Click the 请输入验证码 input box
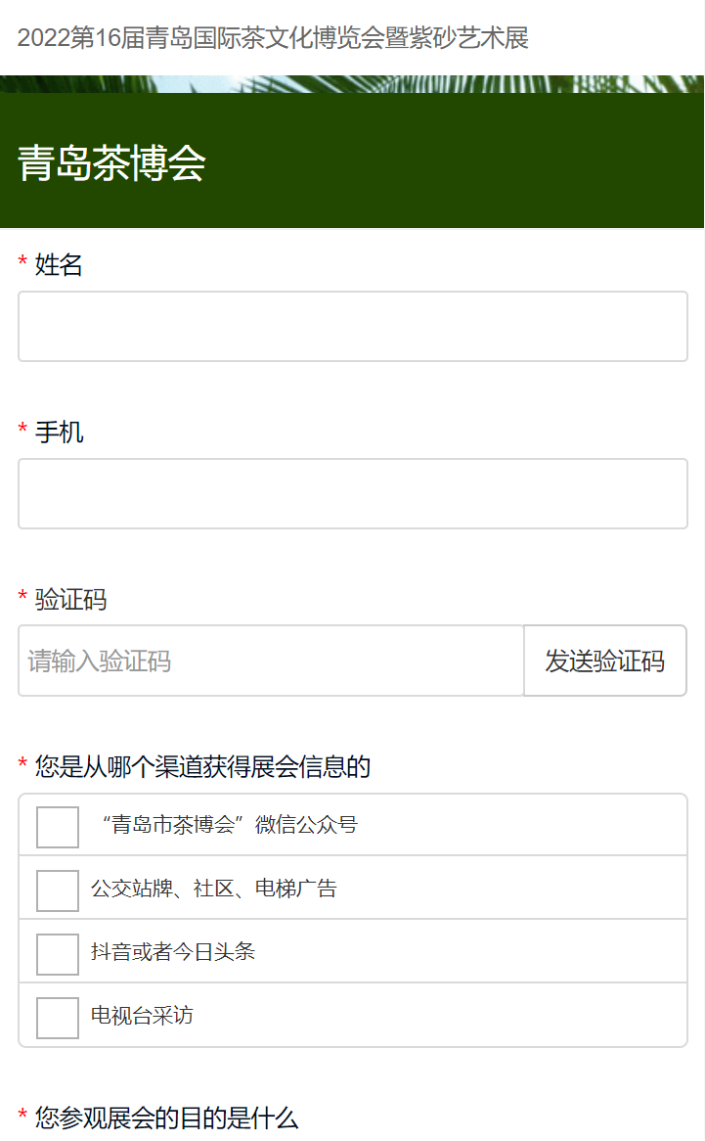The image size is (705, 1141). (271, 662)
